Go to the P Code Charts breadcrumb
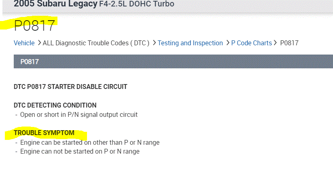 251,43
